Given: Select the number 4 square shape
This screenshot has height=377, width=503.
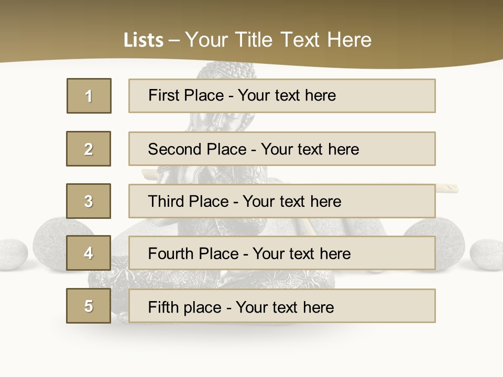Looking at the screenshot, I should click(x=89, y=253).
